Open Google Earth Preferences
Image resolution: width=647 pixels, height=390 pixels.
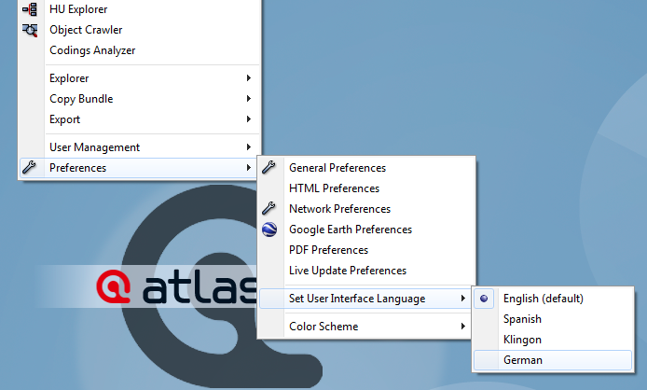click(366, 230)
